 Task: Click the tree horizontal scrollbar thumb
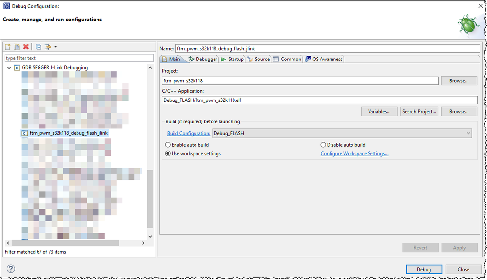pos(65,243)
